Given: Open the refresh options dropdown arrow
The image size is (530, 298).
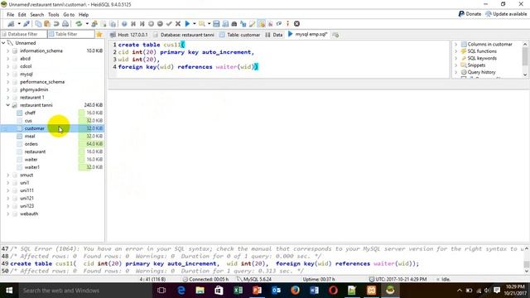Looking at the screenshot, I should tap(87, 24).
